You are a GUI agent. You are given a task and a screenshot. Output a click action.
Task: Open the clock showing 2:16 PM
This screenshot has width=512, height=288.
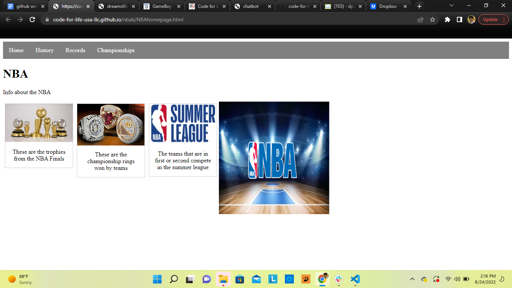485,279
